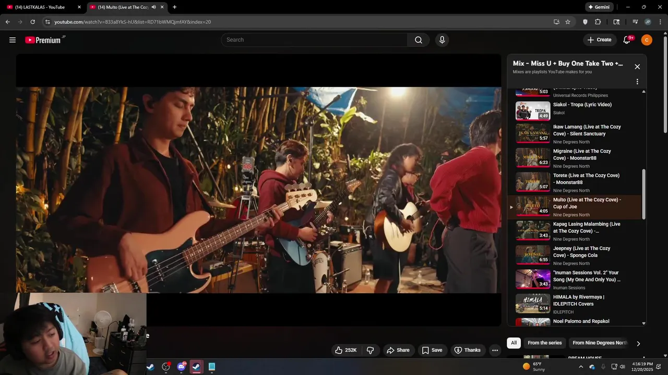Bookmark this page with star
Screen dimensions: 668x375
pos(568,22)
